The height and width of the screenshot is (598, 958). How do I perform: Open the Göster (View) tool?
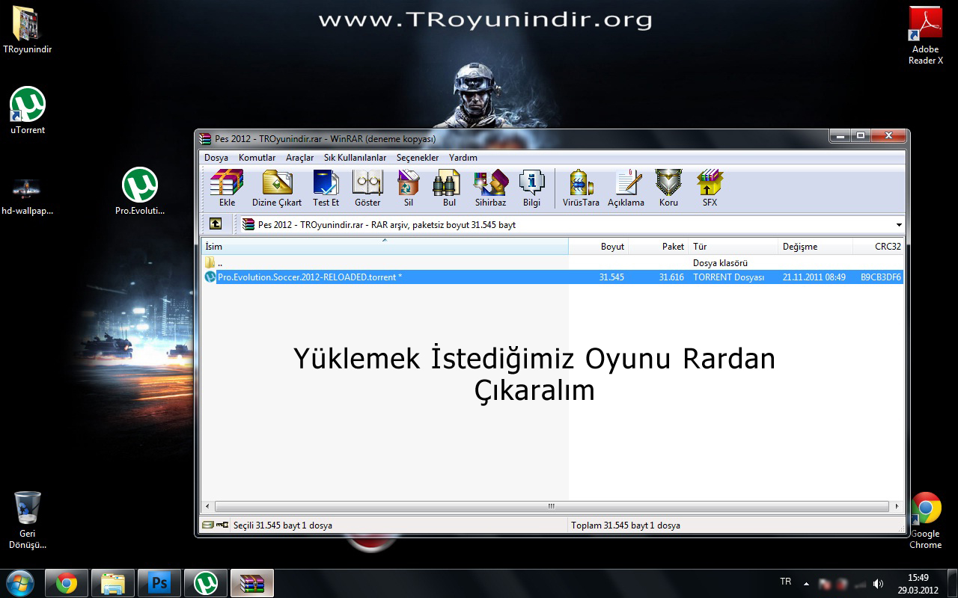coord(367,188)
